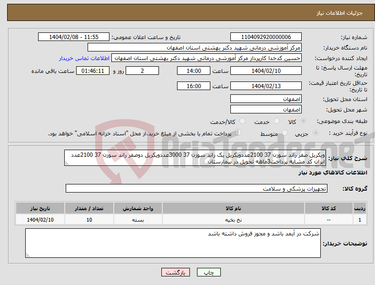Click the delivery province field اصفهان
This screenshot has width=375, height=285.
266,99
